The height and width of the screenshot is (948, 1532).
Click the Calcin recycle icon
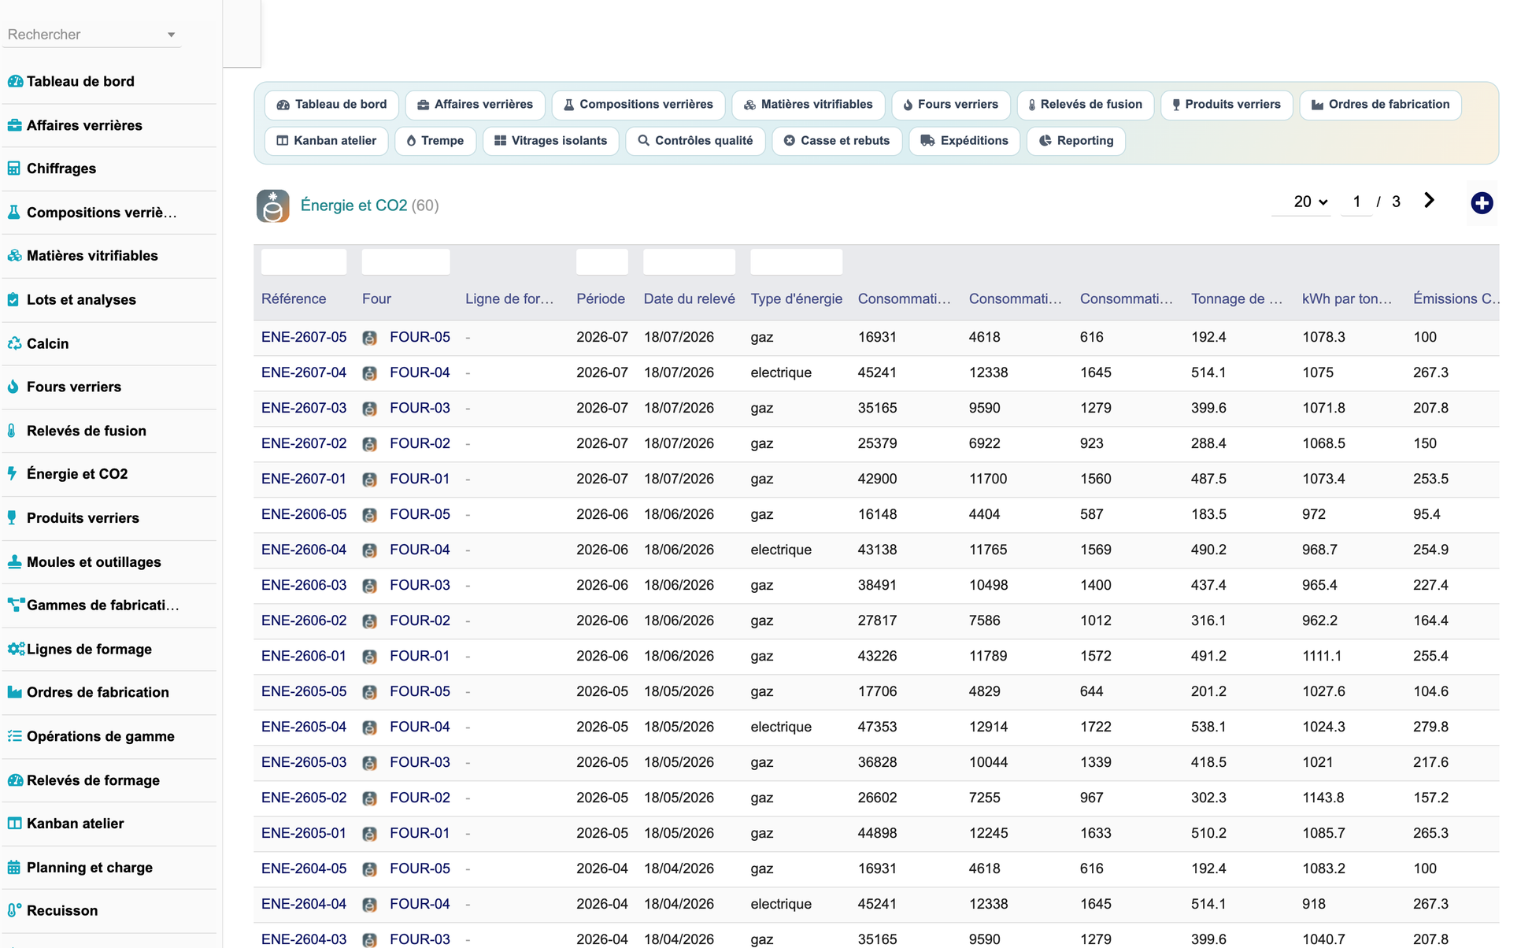14,343
